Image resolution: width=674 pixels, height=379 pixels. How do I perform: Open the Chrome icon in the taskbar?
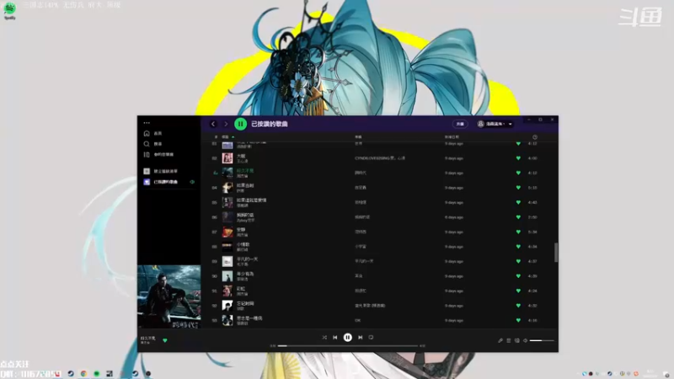[x=83, y=374]
